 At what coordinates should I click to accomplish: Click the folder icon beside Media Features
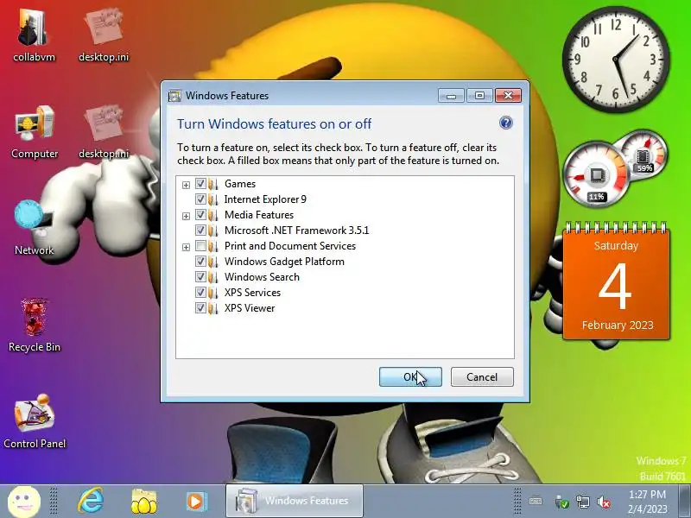click(x=213, y=215)
